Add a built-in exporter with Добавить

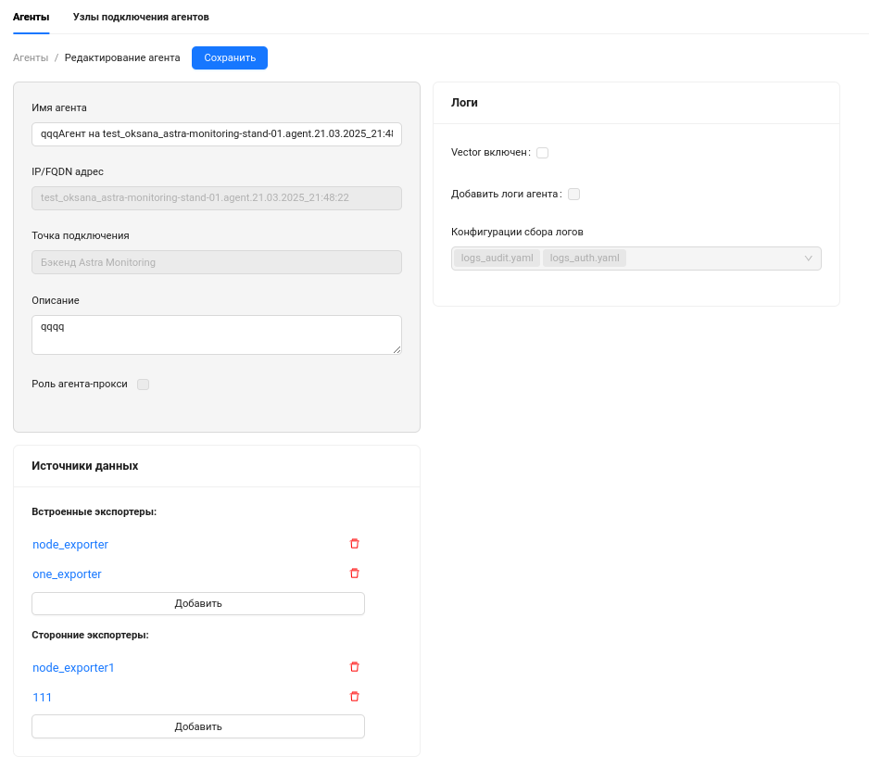pyautogui.click(x=198, y=603)
